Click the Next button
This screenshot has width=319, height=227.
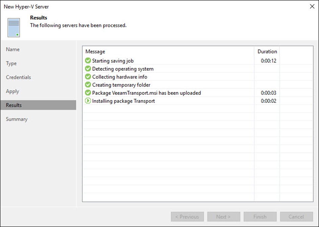tap(224, 217)
